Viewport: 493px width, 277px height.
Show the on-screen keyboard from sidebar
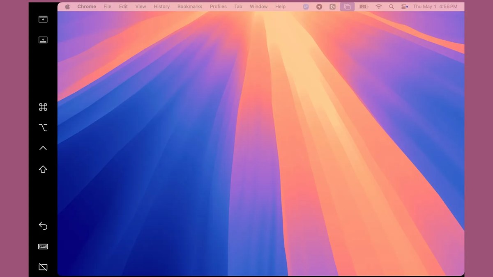(43, 247)
